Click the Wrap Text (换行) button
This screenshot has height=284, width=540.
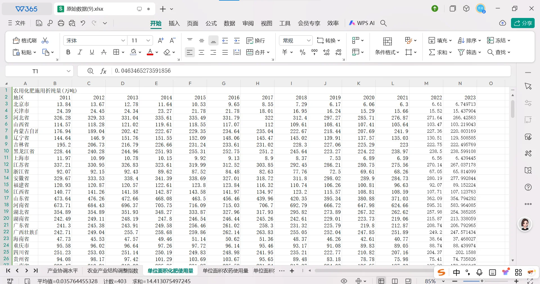click(256, 41)
